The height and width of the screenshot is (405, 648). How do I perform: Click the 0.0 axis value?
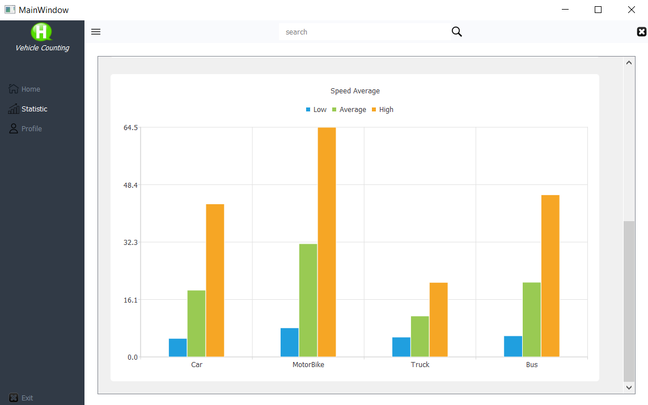(x=133, y=357)
